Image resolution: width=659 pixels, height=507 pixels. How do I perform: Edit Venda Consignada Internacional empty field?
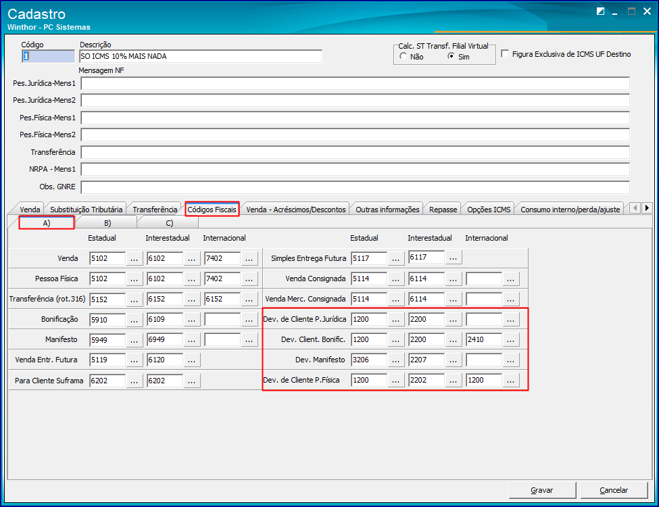point(484,279)
